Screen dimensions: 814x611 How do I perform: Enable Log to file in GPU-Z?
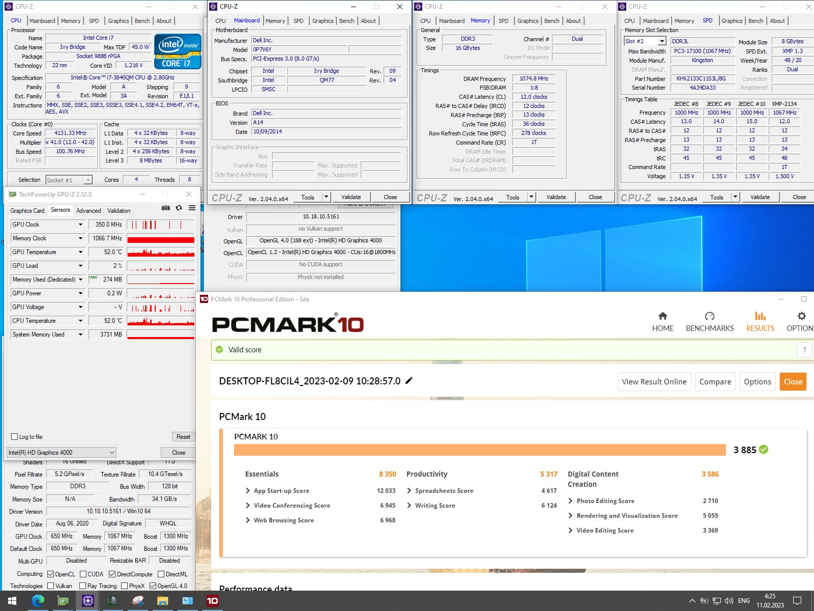(x=15, y=437)
